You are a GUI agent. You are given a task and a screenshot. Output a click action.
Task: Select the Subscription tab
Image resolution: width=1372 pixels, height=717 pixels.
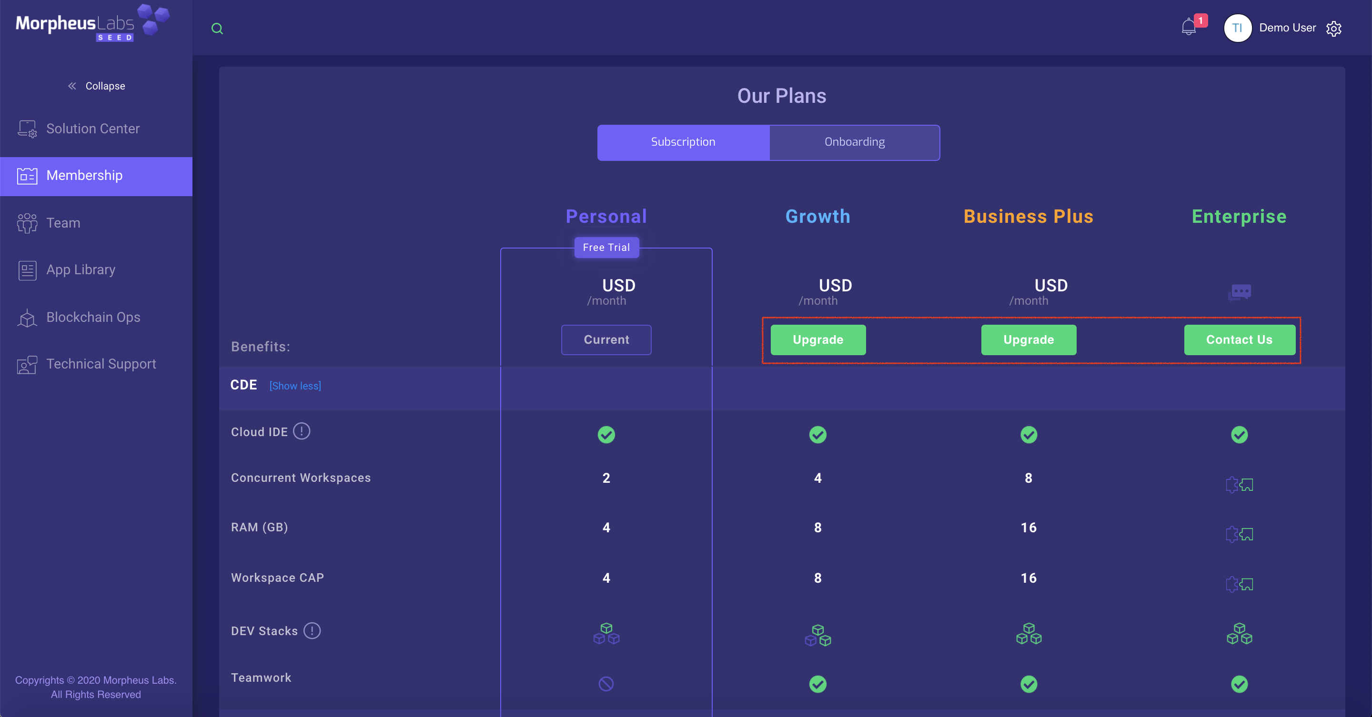point(683,142)
